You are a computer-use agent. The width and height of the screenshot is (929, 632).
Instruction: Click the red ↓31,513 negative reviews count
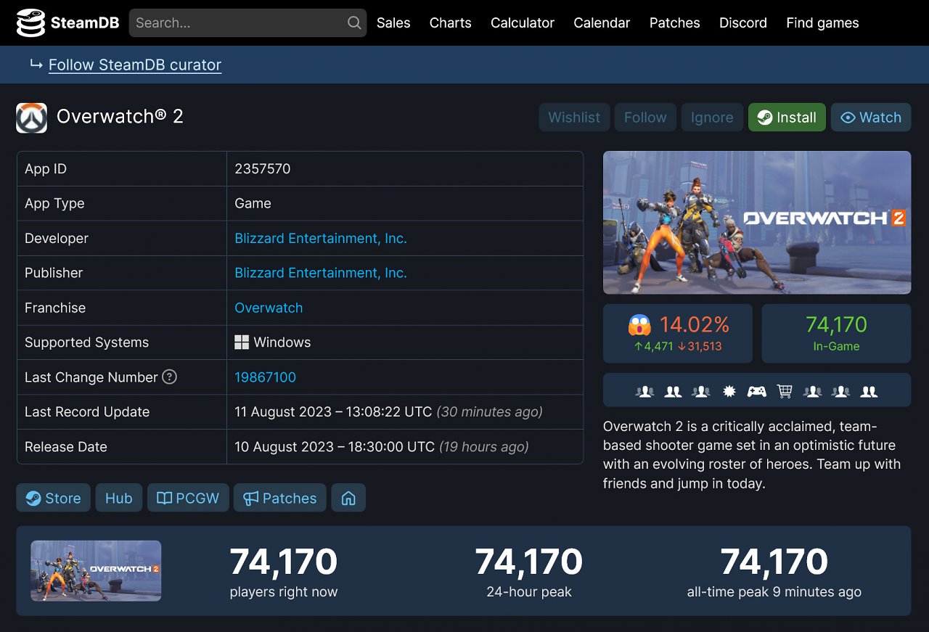700,346
